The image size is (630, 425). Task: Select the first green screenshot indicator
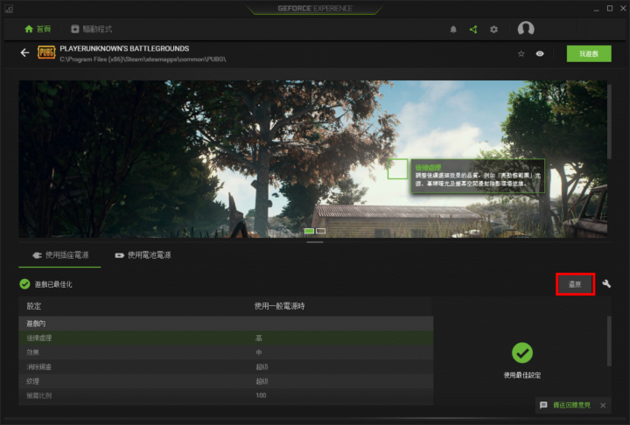click(309, 231)
